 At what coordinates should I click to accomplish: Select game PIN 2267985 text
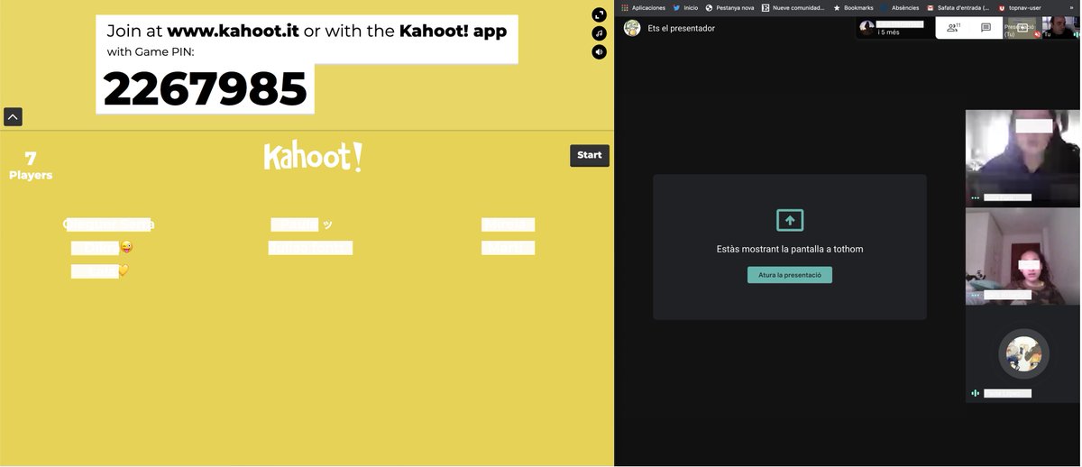point(206,89)
